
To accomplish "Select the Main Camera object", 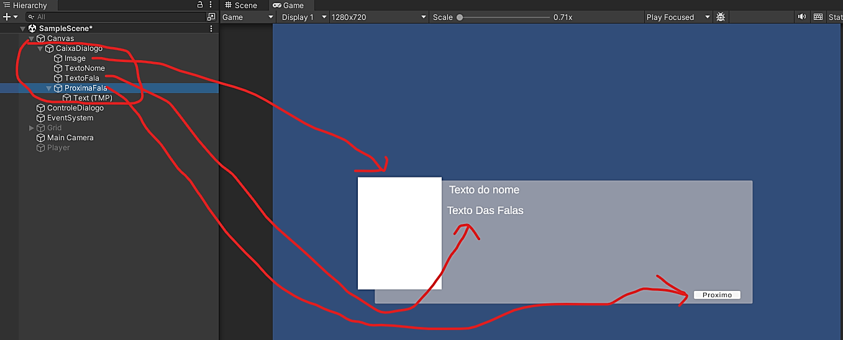I will [x=70, y=138].
